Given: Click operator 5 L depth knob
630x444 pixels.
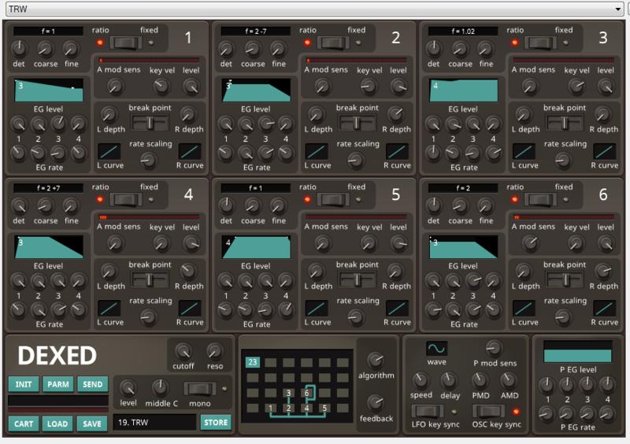Looking at the screenshot, I should 316,272.
